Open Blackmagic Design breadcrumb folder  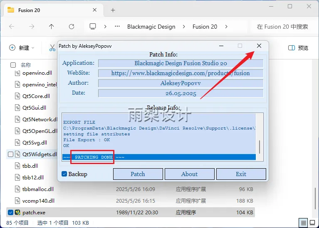[x=151, y=27]
